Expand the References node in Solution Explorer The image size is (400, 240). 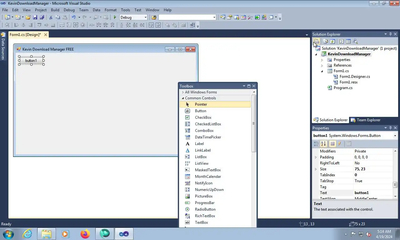tap(322, 66)
